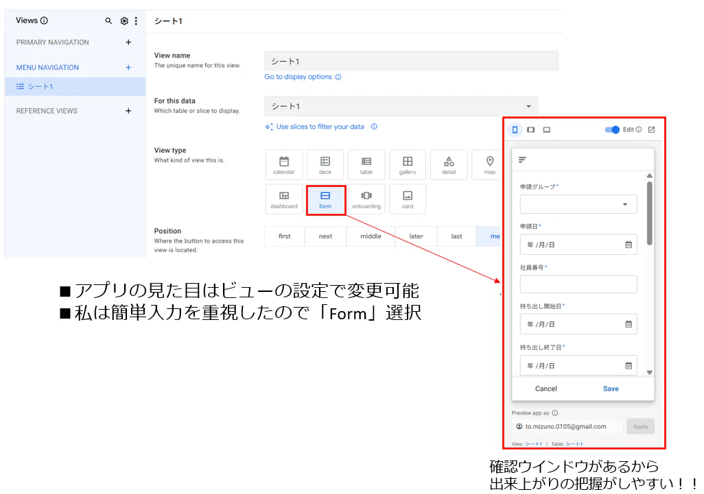Open Views settings gear icon

click(x=124, y=21)
